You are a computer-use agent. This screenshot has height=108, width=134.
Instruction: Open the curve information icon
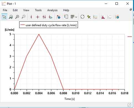tap(59, 17)
